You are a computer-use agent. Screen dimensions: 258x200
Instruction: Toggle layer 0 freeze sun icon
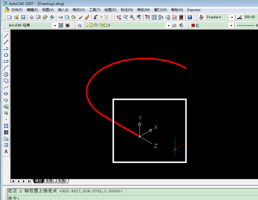91,25
